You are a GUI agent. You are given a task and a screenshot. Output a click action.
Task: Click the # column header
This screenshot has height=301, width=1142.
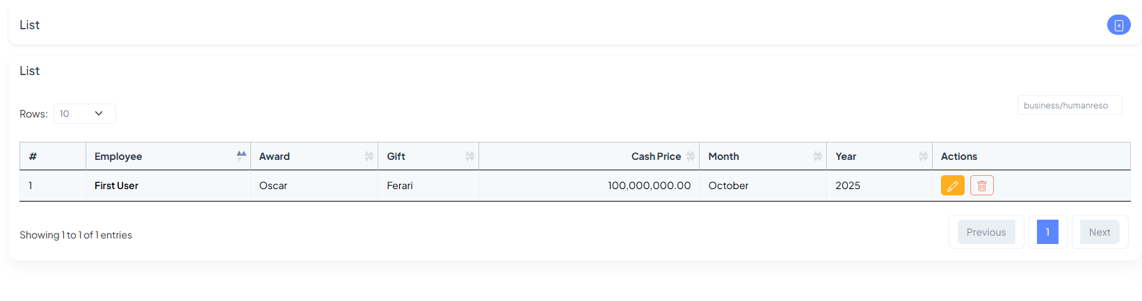pyautogui.click(x=33, y=156)
